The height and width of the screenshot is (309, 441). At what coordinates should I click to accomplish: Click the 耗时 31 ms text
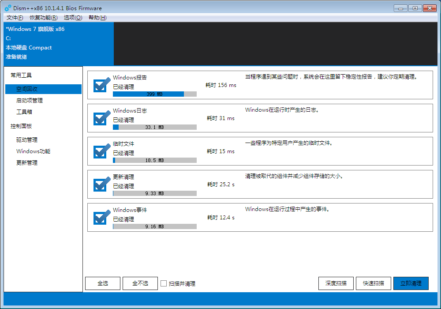coord(221,118)
